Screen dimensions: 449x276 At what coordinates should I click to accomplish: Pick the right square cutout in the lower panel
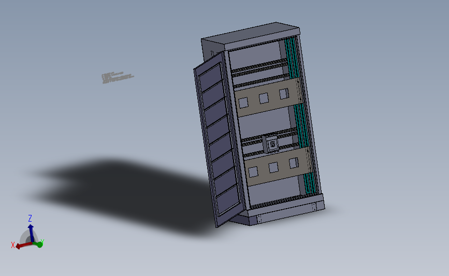click(x=294, y=163)
